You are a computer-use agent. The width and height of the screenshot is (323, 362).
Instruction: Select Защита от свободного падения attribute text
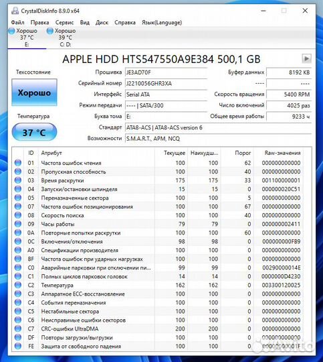point(81,347)
